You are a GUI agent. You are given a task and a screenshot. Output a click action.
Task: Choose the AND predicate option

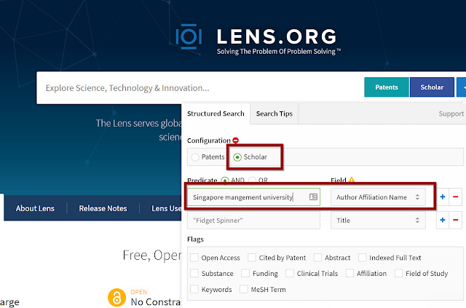pyautogui.click(x=225, y=180)
